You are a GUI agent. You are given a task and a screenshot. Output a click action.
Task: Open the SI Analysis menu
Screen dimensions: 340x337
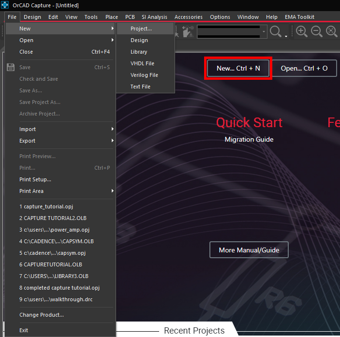[x=154, y=17]
